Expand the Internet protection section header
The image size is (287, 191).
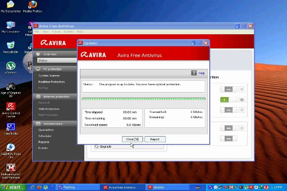[x=55, y=97]
